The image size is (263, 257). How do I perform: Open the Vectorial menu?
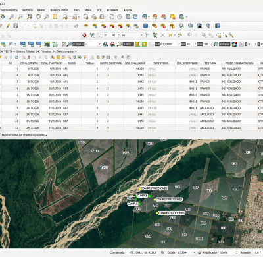(28, 10)
